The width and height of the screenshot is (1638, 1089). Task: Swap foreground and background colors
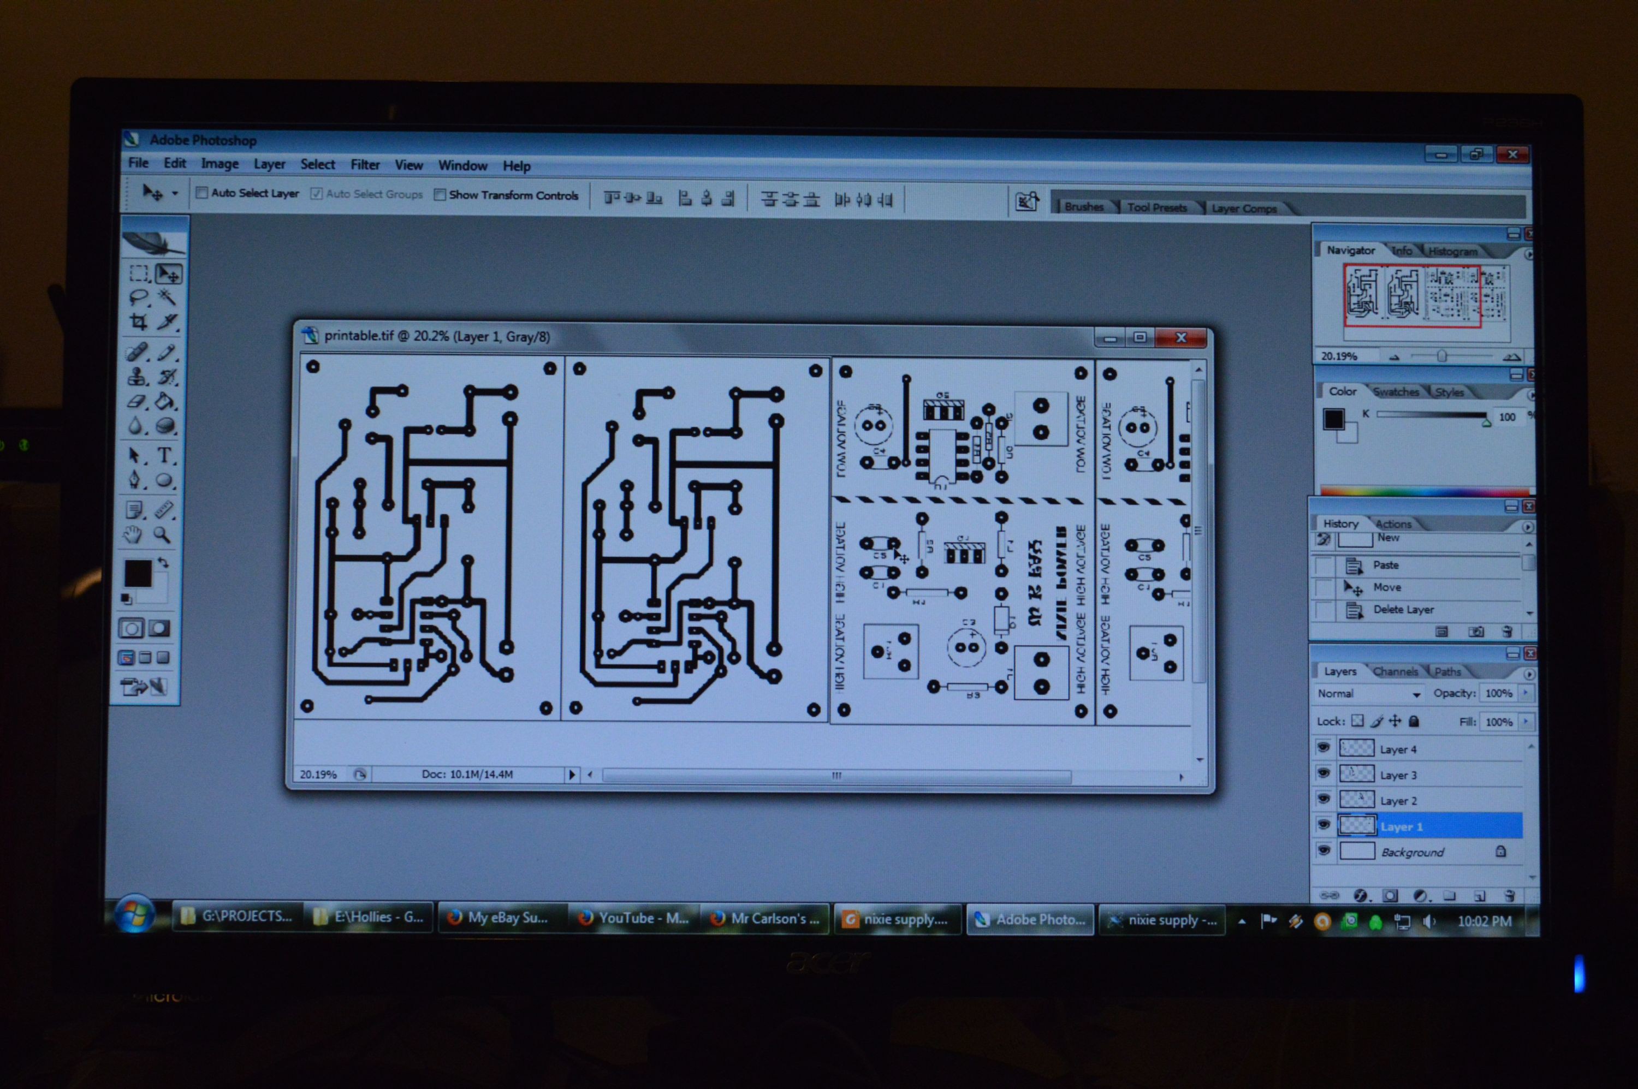pyautogui.click(x=163, y=562)
